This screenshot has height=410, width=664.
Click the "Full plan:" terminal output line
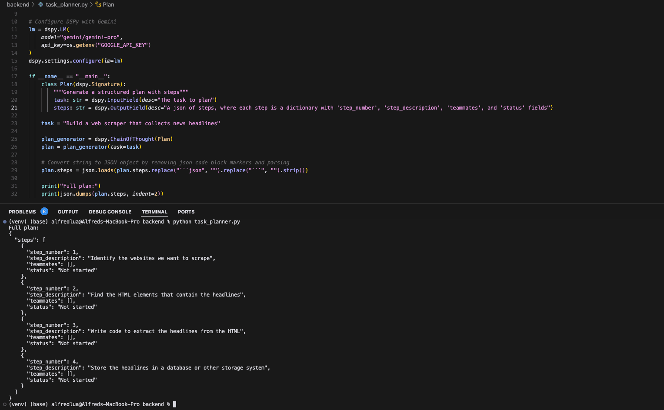(x=24, y=228)
